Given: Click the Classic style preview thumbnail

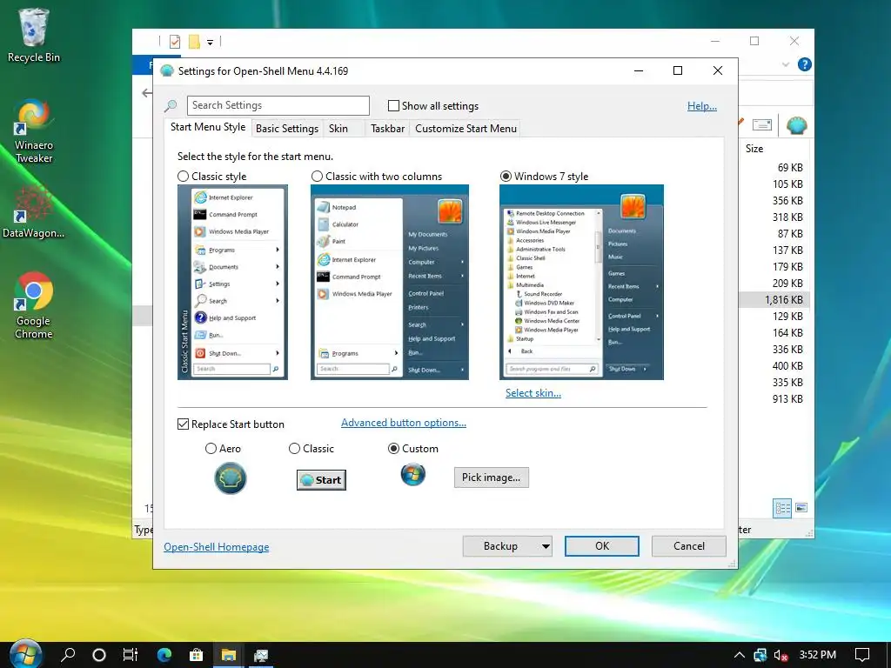Looking at the screenshot, I should pyautogui.click(x=232, y=283).
